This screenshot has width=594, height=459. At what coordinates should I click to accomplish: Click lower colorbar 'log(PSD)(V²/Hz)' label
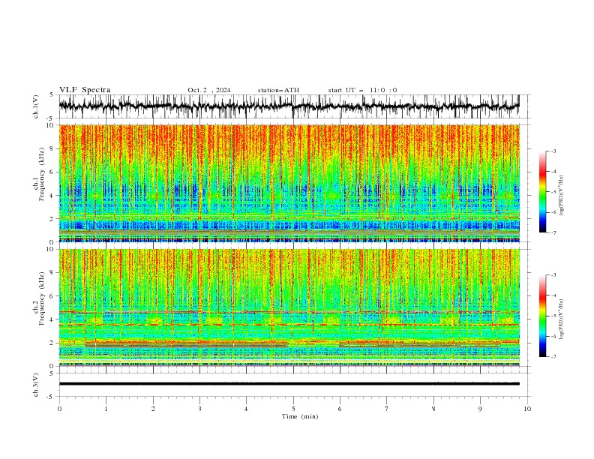click(561, 319)
